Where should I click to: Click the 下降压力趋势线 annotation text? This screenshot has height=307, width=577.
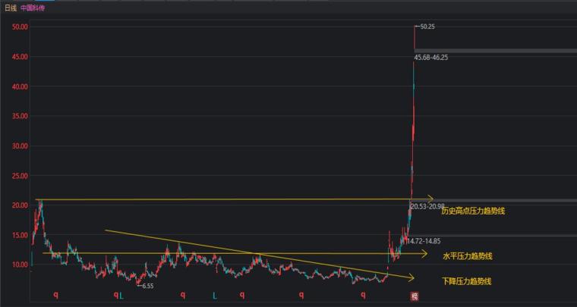tap(467, 282)
